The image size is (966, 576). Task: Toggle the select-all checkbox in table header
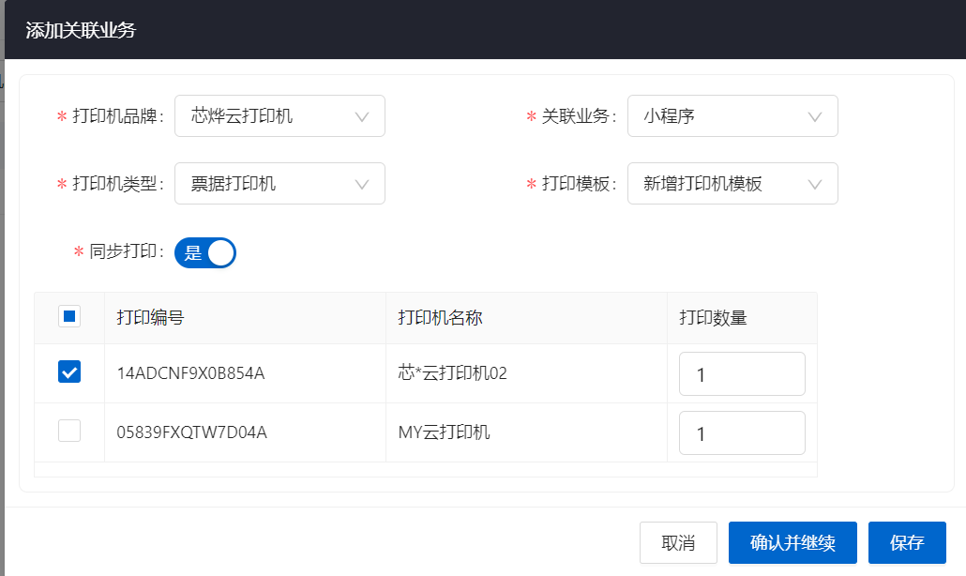tap(69, 317)
